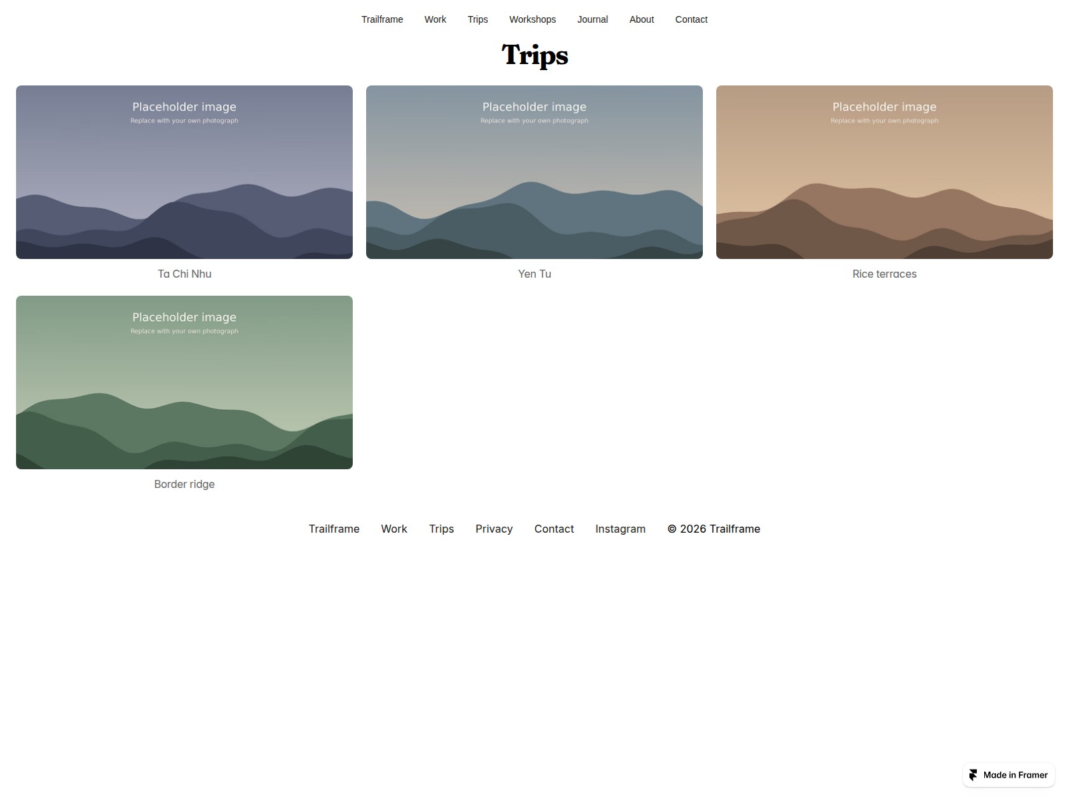Click the Rice terraces caption text
Screen dimensions: 1069x801
point(885,274)
